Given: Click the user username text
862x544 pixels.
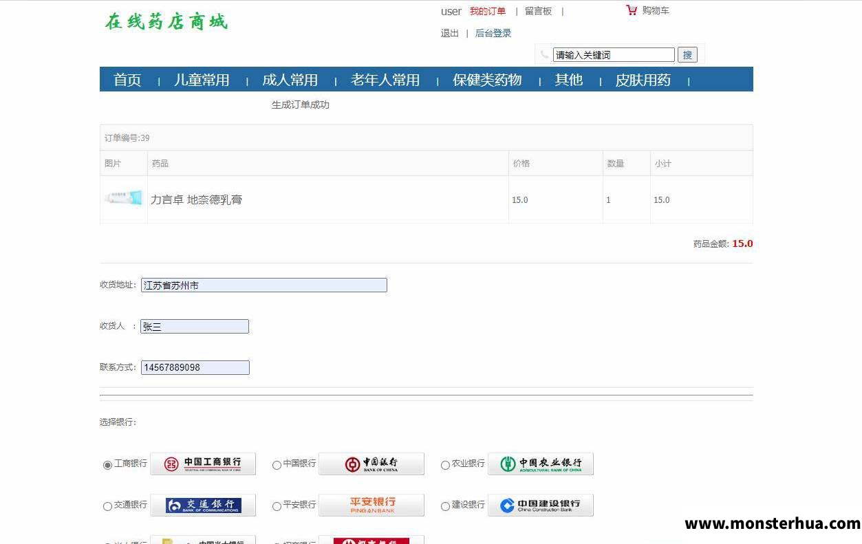Looking at the screenshot, I should tap(451, 11).
